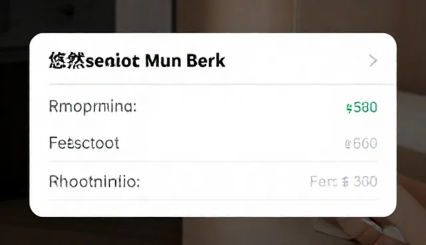Viewport: 426px width, 245px height.
Task: Click the 'Fers $ 360' value
Action: pyautogui.click(x=343, y=182)
